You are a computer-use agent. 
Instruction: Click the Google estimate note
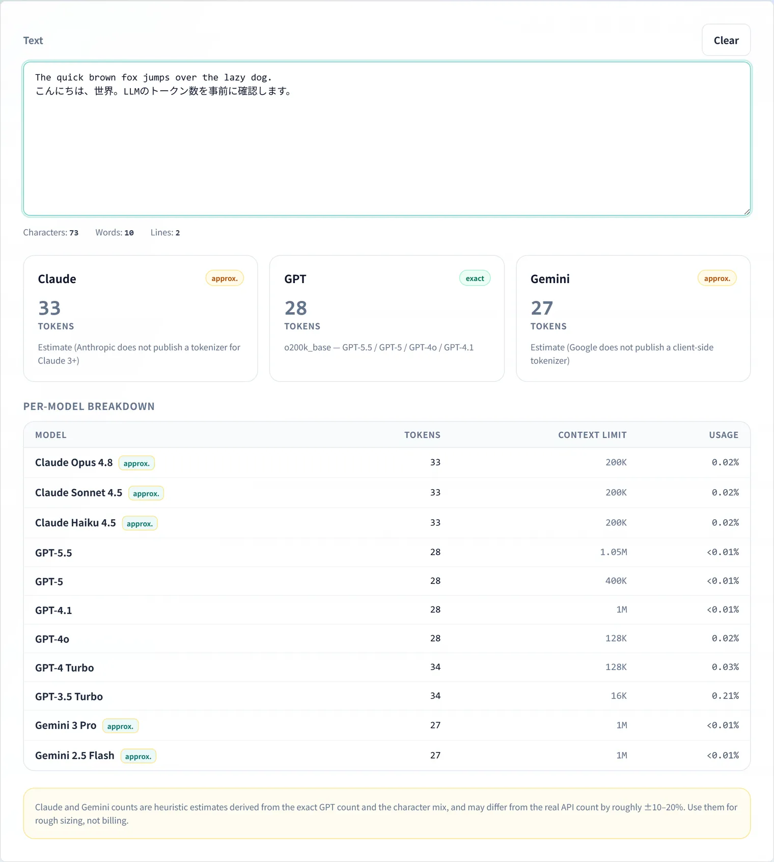tap(622, 354)
